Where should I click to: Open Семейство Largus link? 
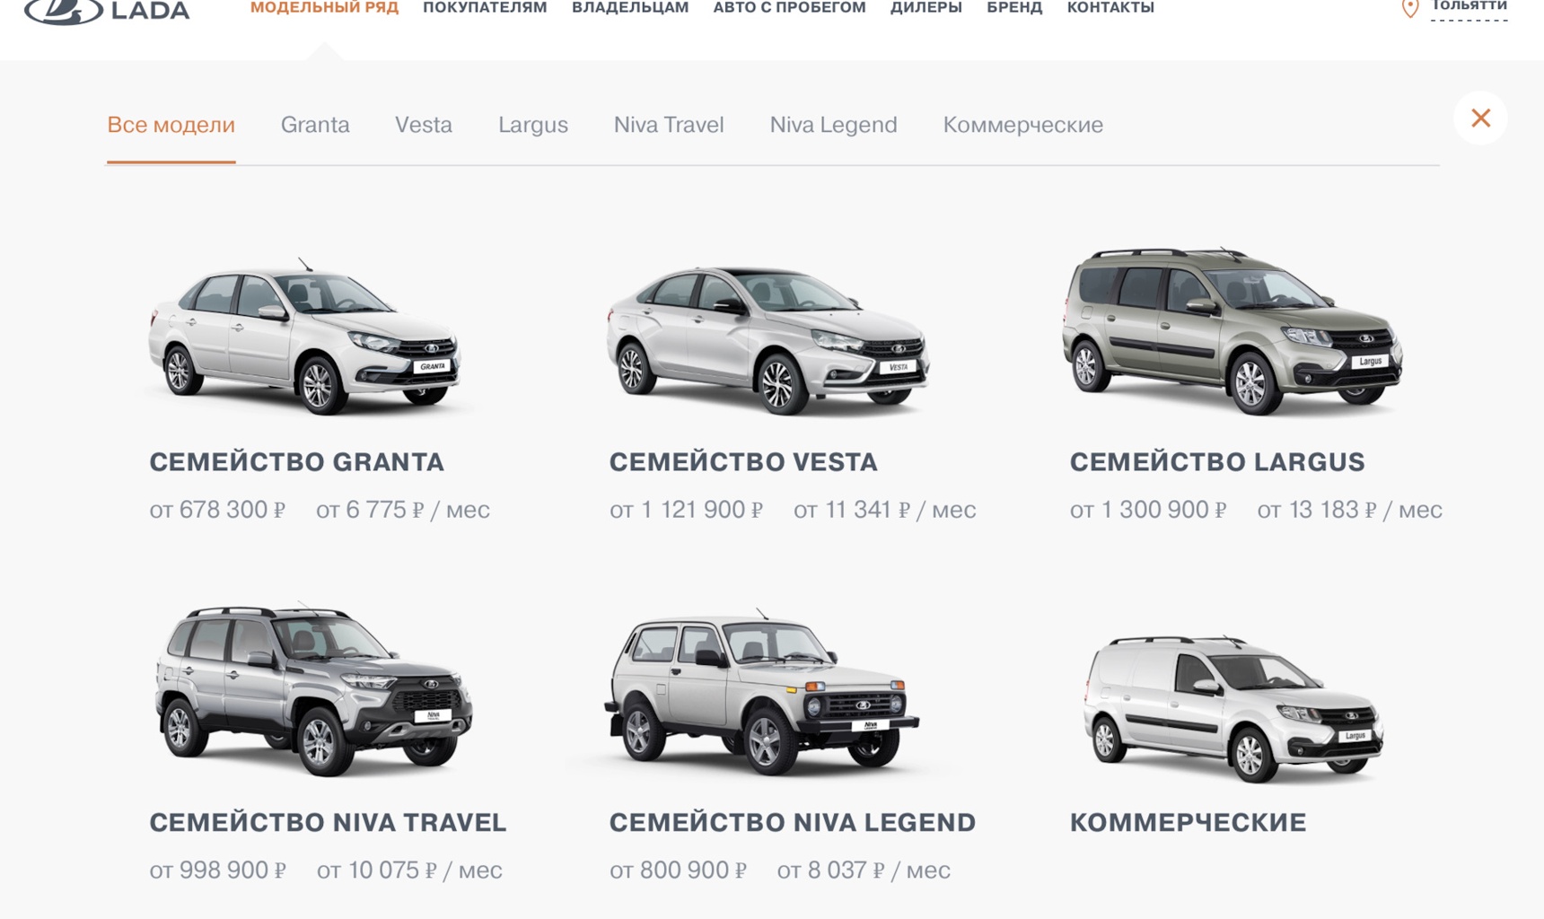tap(1216, 462)
